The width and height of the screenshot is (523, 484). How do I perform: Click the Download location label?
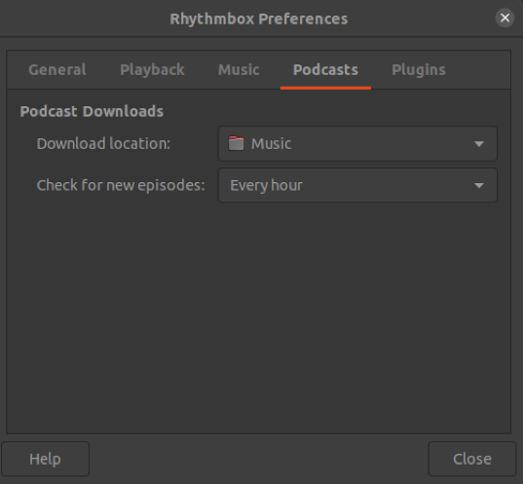click(103, 144)
